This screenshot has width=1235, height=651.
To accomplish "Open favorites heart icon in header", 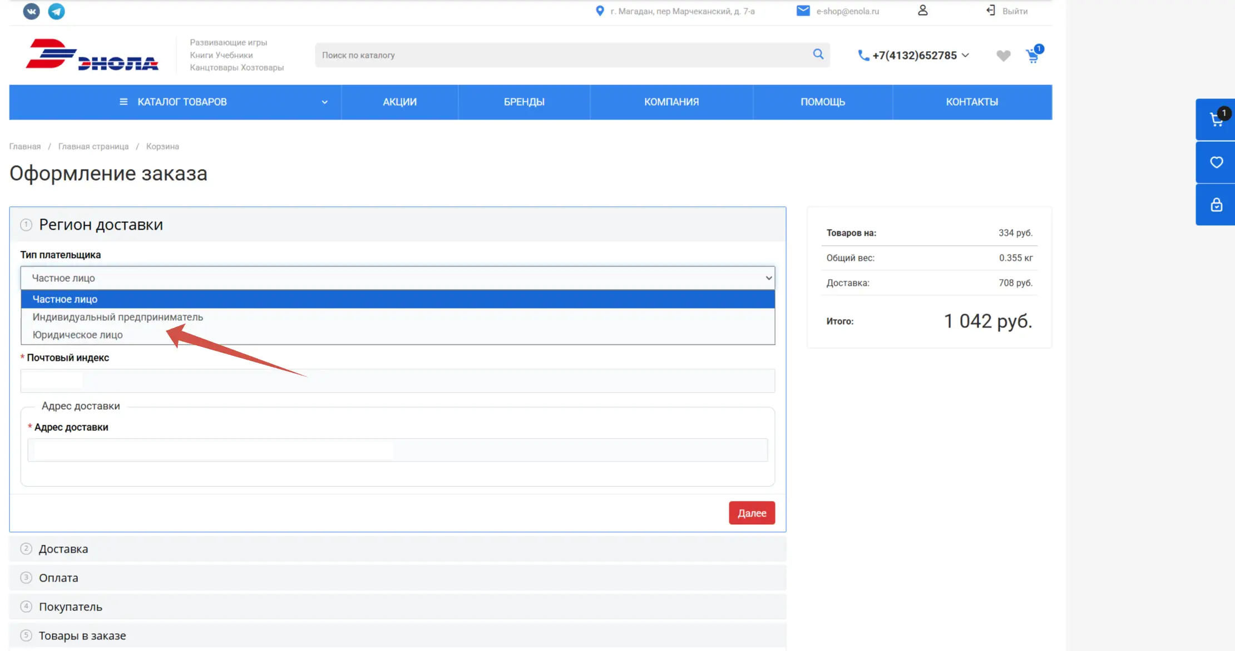I will (x=1003, y=56).
